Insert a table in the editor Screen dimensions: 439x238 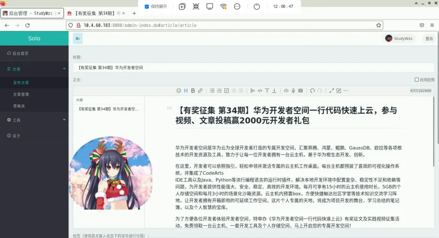point(300,91)
